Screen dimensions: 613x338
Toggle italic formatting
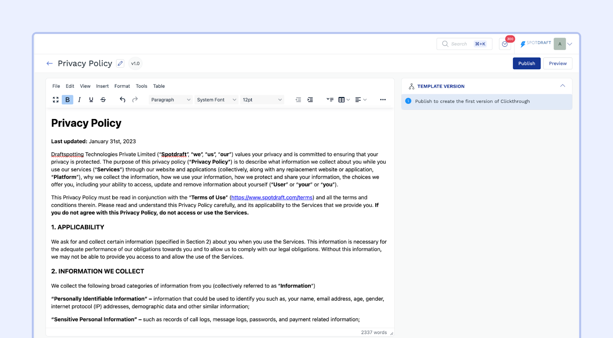pos(79,100)
